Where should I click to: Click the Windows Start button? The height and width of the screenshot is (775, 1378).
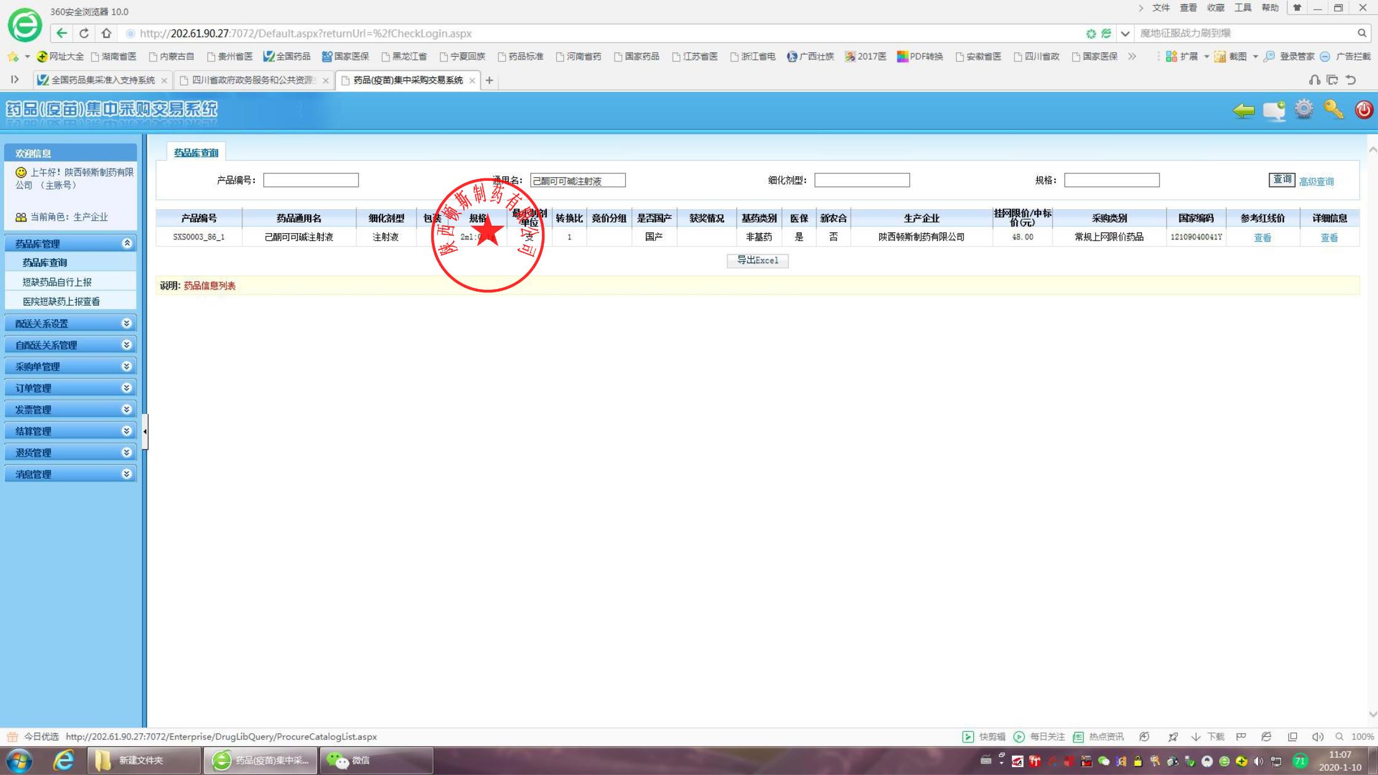pyautogui.click(x=18, y=761)
